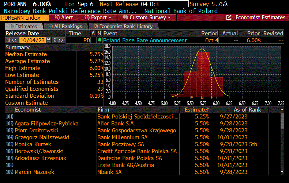Click National Bank of Poland source link
The height and width of the screenshot is (183, 289).
(181, 11)
